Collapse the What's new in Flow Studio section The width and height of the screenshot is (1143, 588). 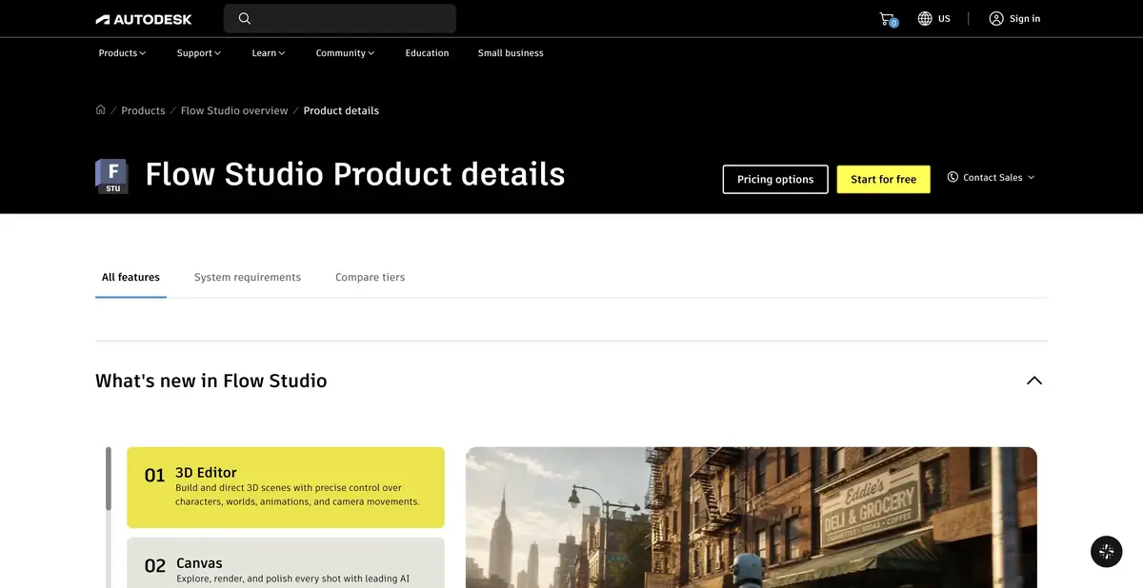1034,381
